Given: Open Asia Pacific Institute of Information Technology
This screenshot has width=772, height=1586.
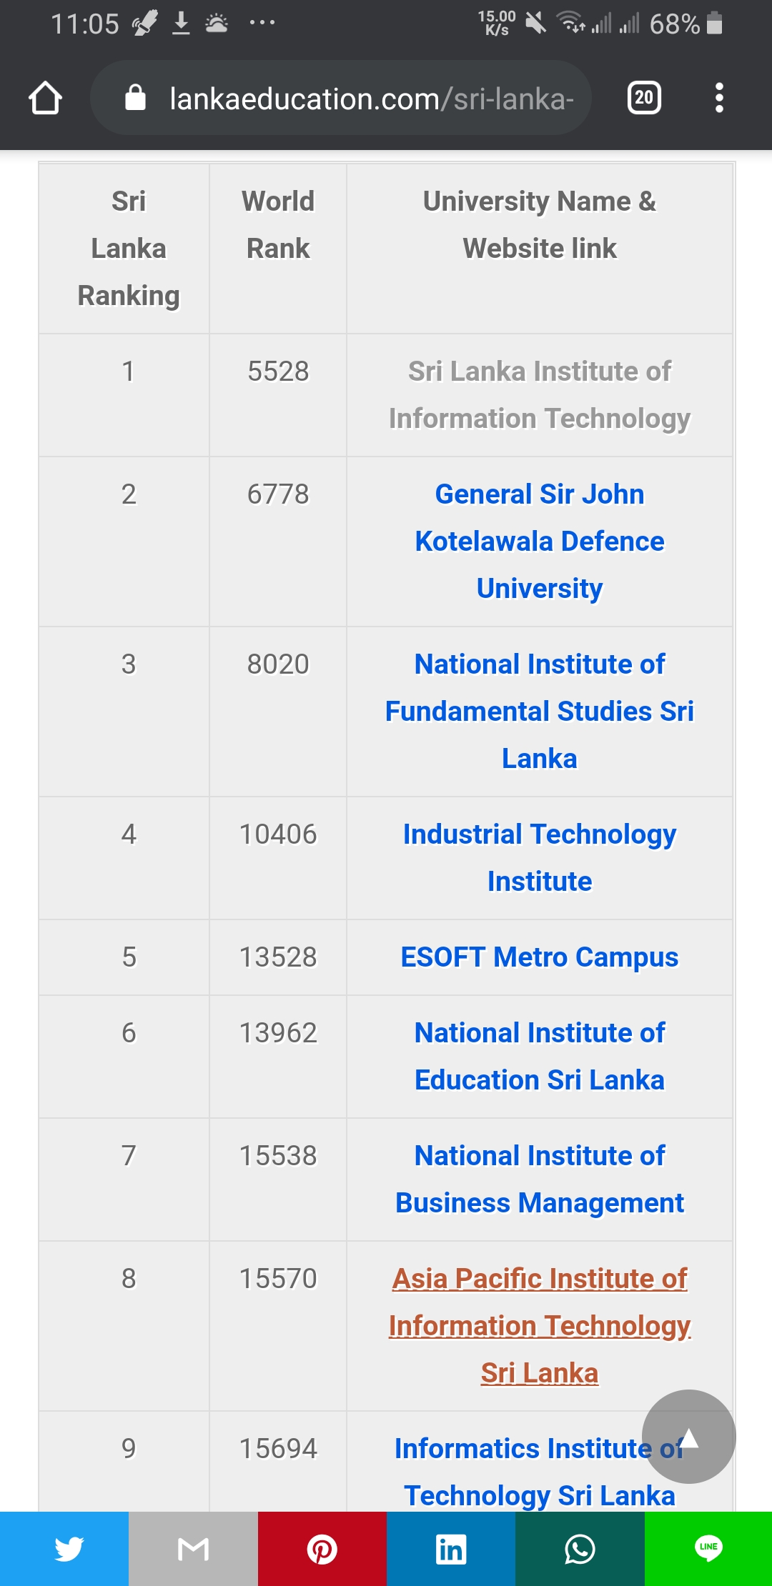Looking at the screenshot, I should [x=540, y=1326].
